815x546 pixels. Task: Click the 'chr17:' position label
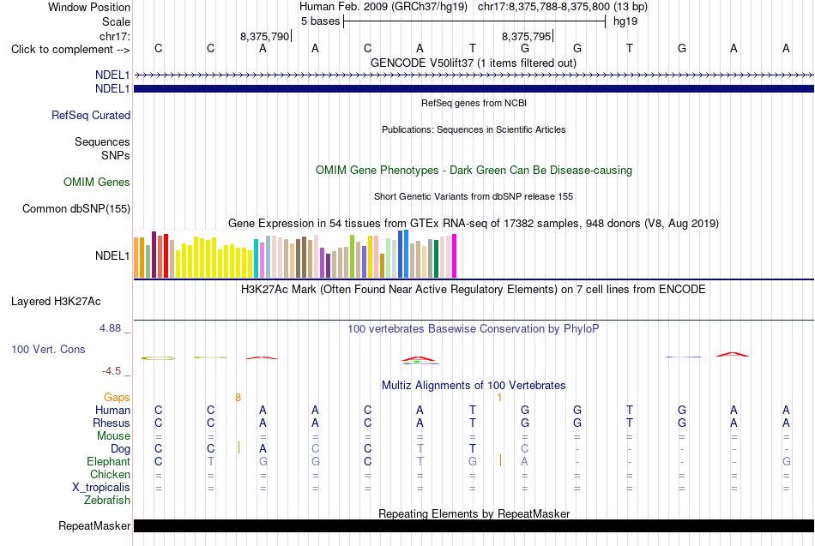(x=115, y=36)
